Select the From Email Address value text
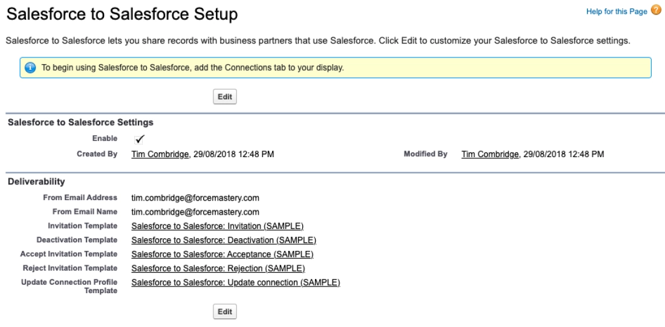Screen dimensions: 665x327 (x=195, y=198)
